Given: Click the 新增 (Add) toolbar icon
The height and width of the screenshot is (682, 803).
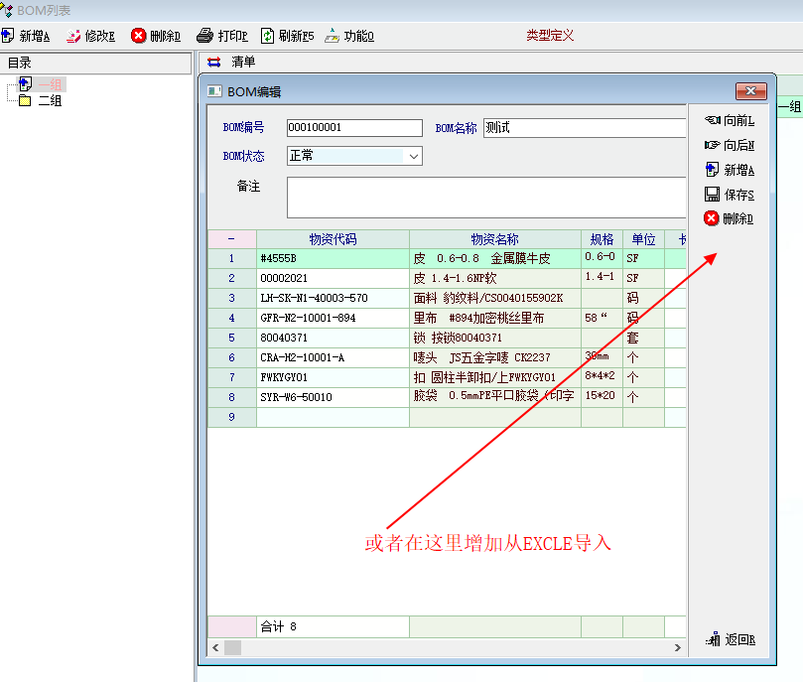Looking at the screenshot, I should 9,36.
